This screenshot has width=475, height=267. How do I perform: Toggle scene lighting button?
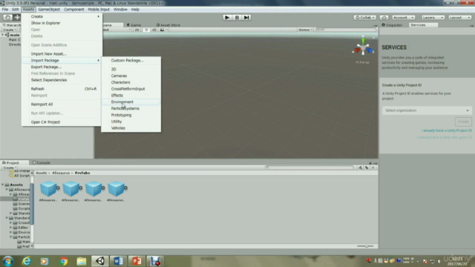pos(146,30)
